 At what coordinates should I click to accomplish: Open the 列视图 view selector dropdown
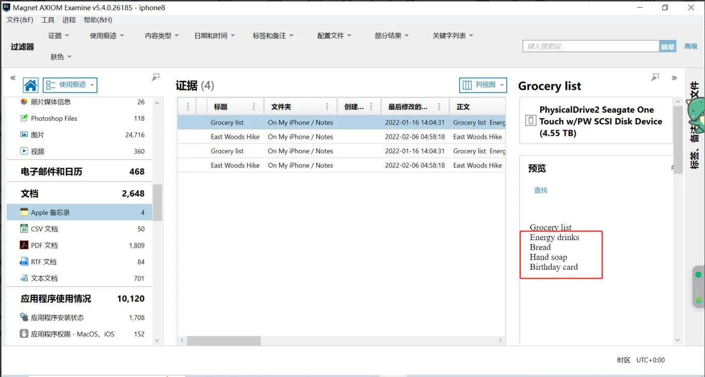[x=483, y=85]
